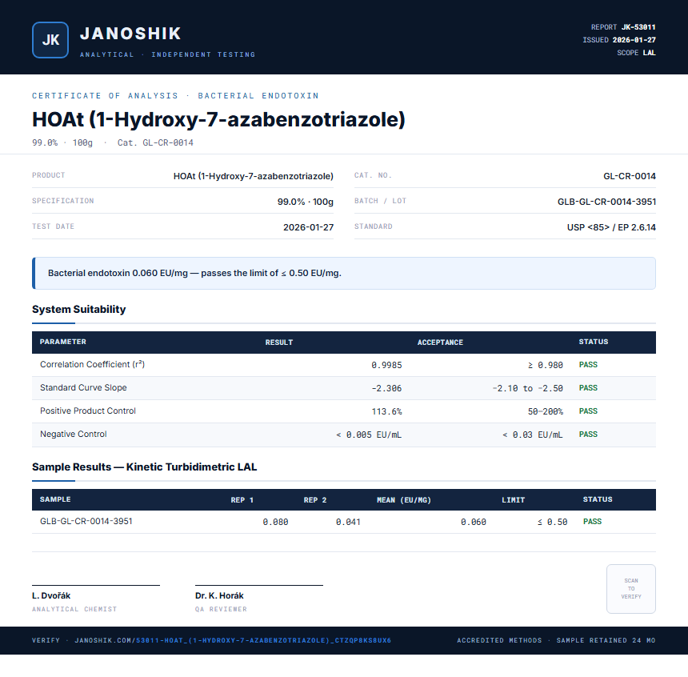Image resolution: width=688 pixels, height=677 pixels.
Task: Open the Scan to Verify QR box
Action: pos(631,589)
